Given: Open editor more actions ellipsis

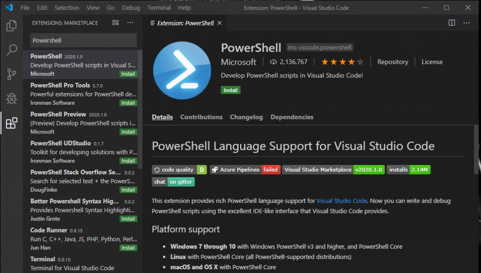Looking at the screenshot, I should (x=466, y=23).
